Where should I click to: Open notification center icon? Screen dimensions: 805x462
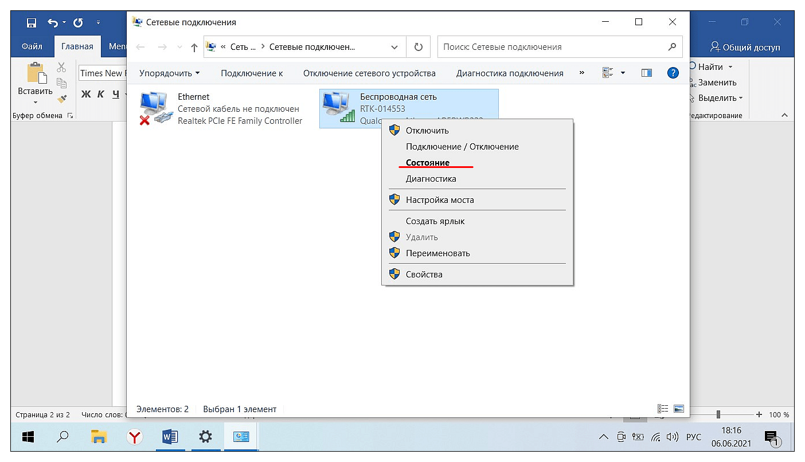pyautogui.click(x=772, y=438)
